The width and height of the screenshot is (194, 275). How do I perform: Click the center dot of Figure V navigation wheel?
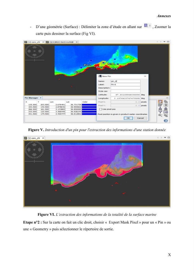point(35,51)
